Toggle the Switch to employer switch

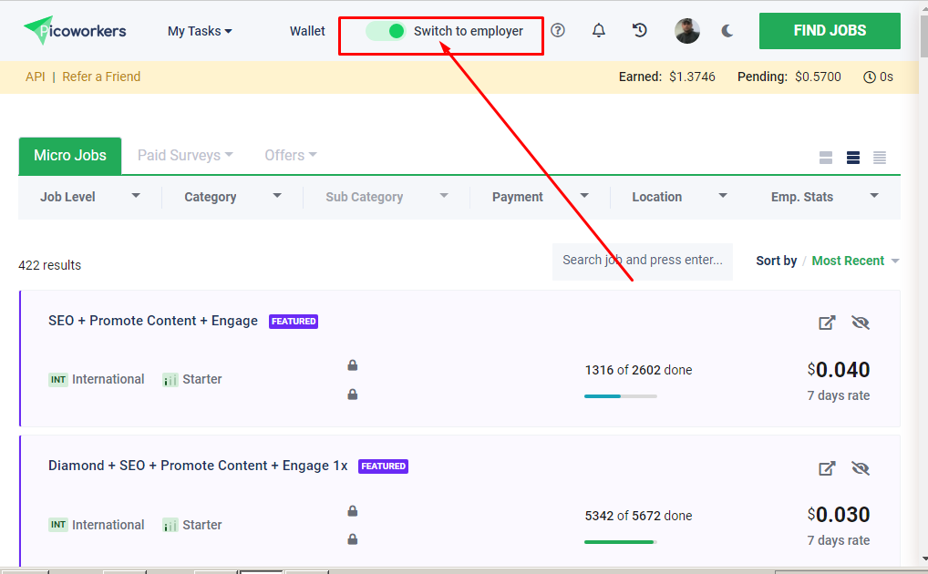pos(386,31)
